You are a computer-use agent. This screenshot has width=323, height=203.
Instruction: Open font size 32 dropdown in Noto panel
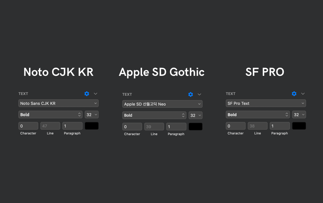coord(92,115)
